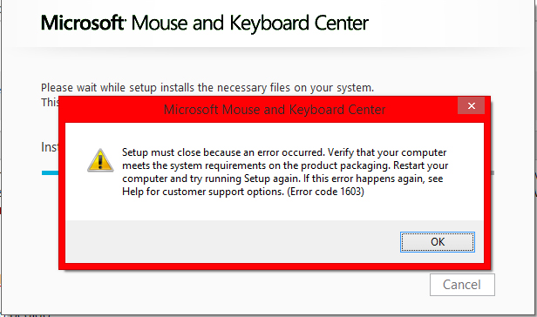The height and width of the screenshot is (317, 537).
Task: Select the bold Microsoft logo word
Action: pos(83,23)
